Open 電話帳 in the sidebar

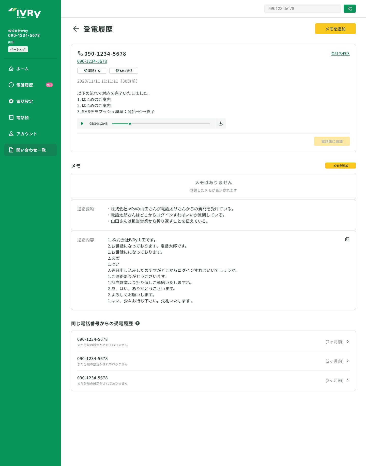(x=30, y=118)
